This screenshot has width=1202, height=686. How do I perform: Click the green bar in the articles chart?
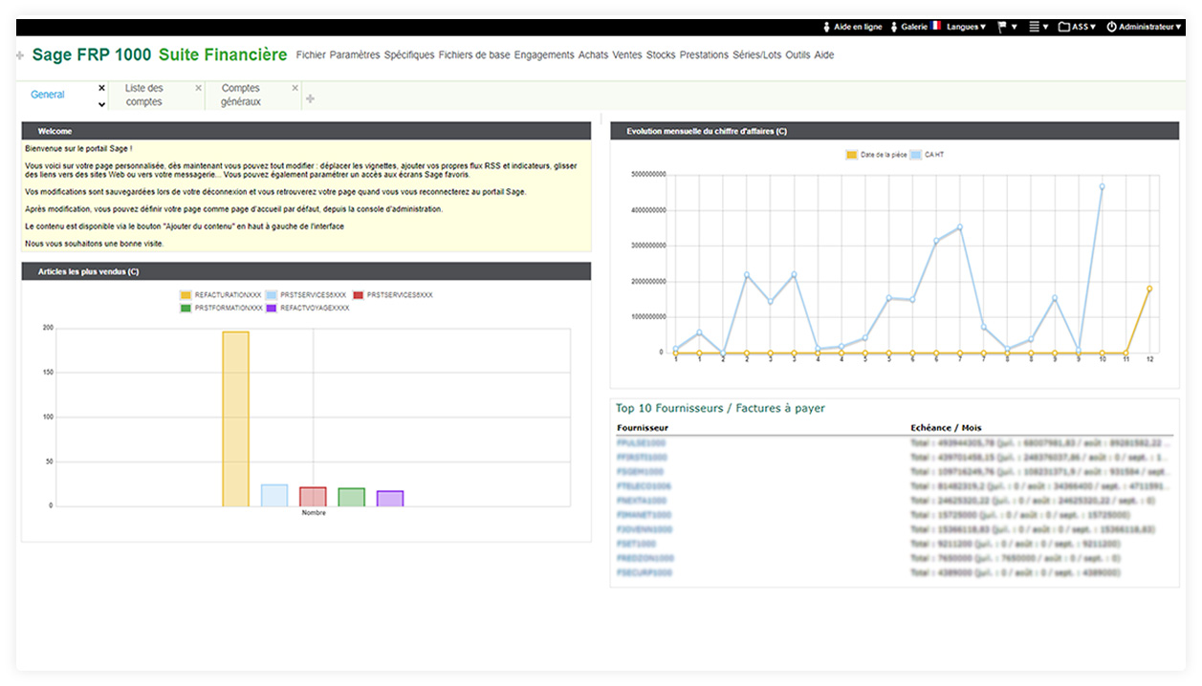pyautogui.click(x=351, y=497)
